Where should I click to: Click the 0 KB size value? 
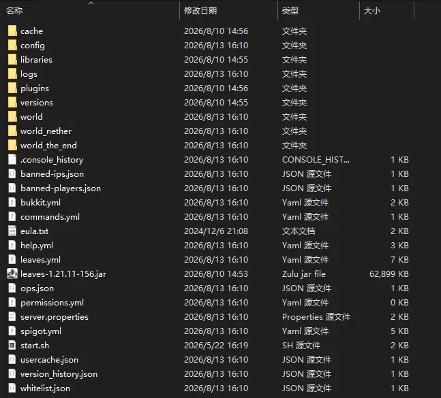click(399, 303)
